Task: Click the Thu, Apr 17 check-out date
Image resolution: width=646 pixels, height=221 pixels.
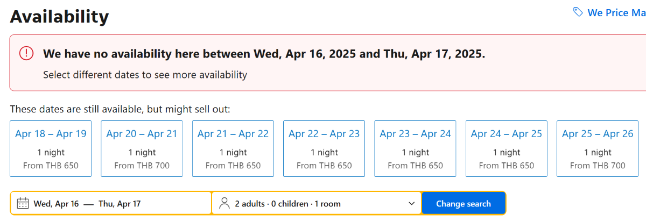Action: 120,204
